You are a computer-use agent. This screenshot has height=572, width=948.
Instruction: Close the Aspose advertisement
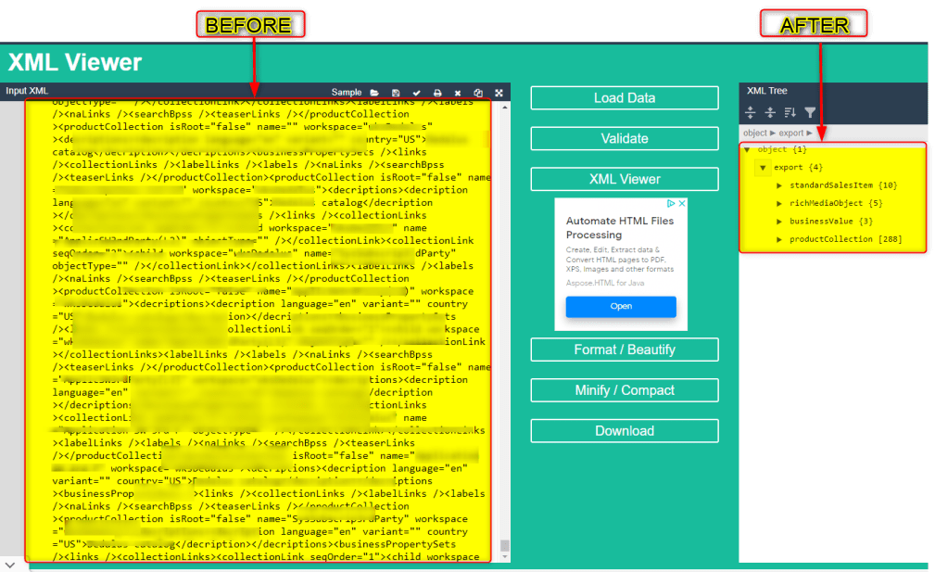(682, 204)
